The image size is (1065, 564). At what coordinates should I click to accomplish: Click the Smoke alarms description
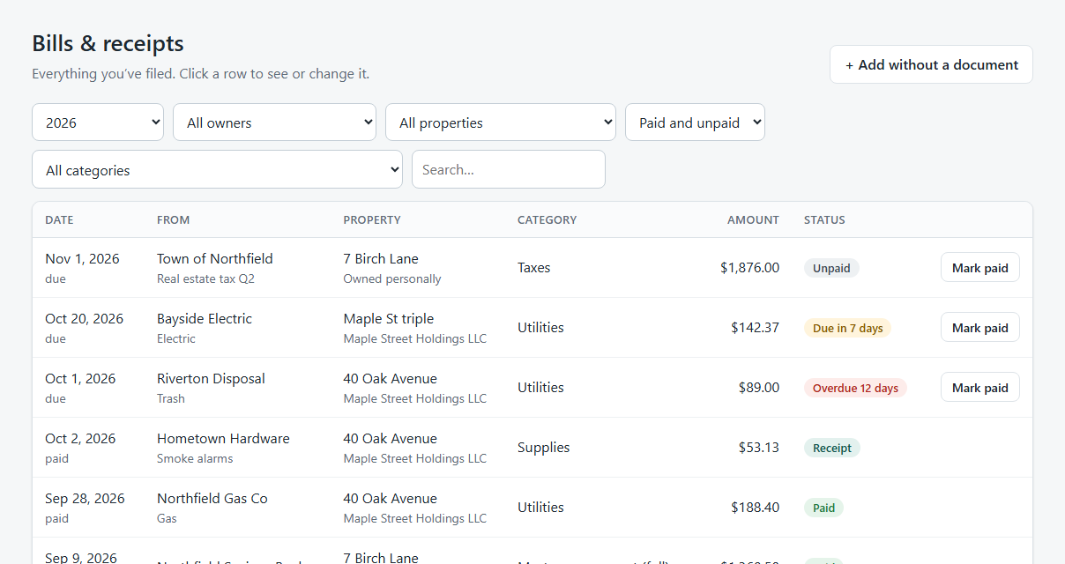[x=195, y=459]
